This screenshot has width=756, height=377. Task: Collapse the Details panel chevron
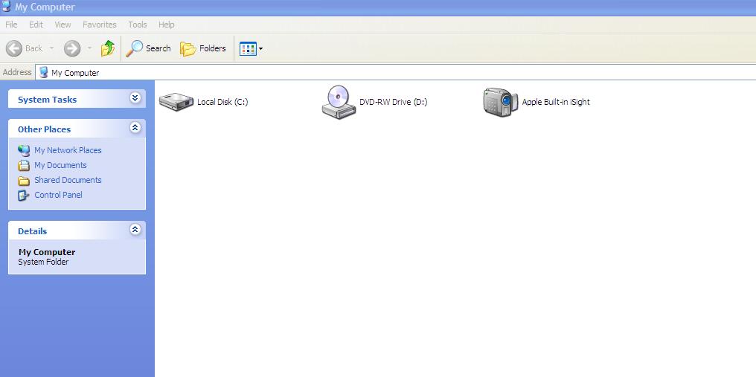(x=135, y=230)
